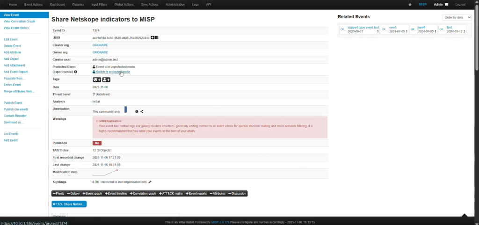Expand the Event timeline section
The height and width of the screenshot is (225, 479).
pos(116,194)
